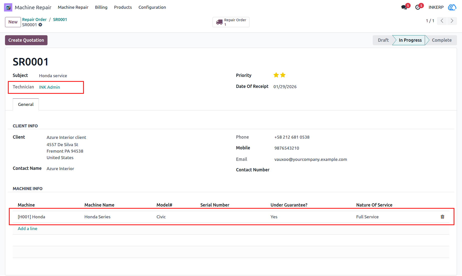Open the Products menu
This screenshot has height=276, width=462.
tap(123, 7)
